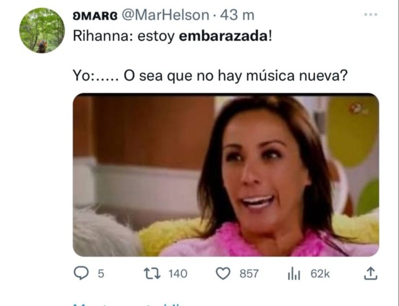This screenshot has height=306, width=399.
Task: Click the like count 857
Action: [249, 274]
